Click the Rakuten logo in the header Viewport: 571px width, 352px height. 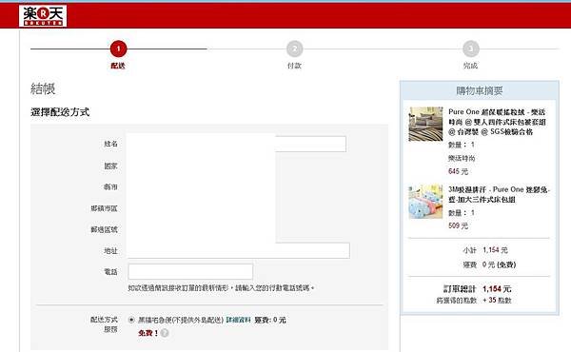(43, 16)
